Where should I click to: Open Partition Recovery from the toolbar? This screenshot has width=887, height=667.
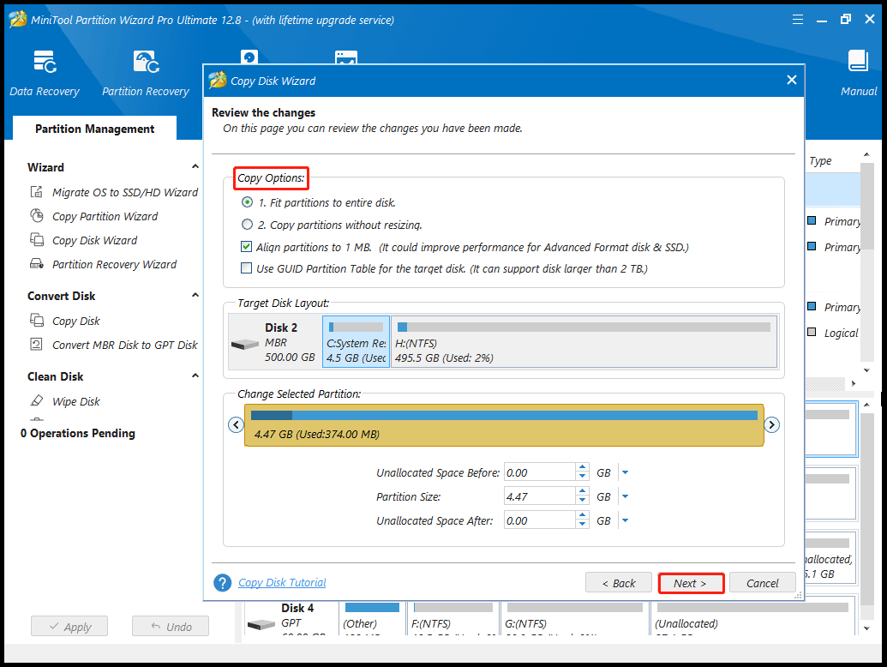[x=146, y=74]
